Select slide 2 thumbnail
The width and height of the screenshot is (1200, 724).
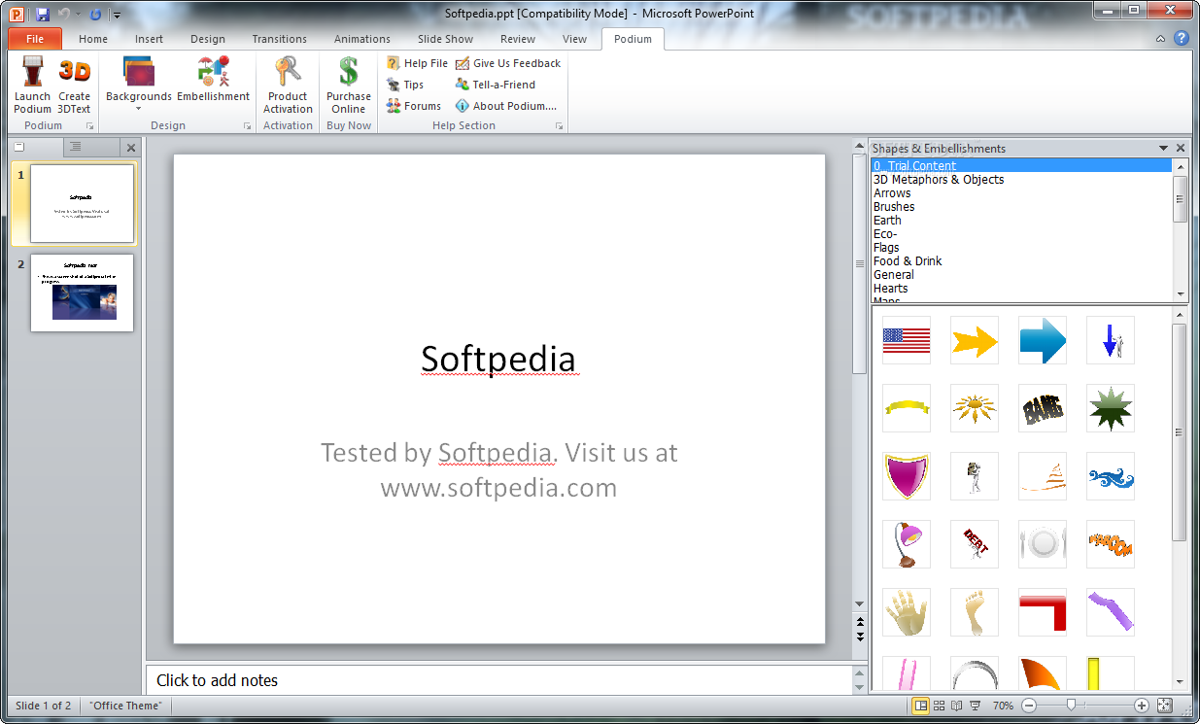(x=83, y=293)
